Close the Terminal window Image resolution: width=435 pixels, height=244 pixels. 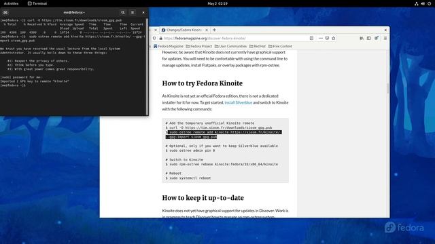143,12
